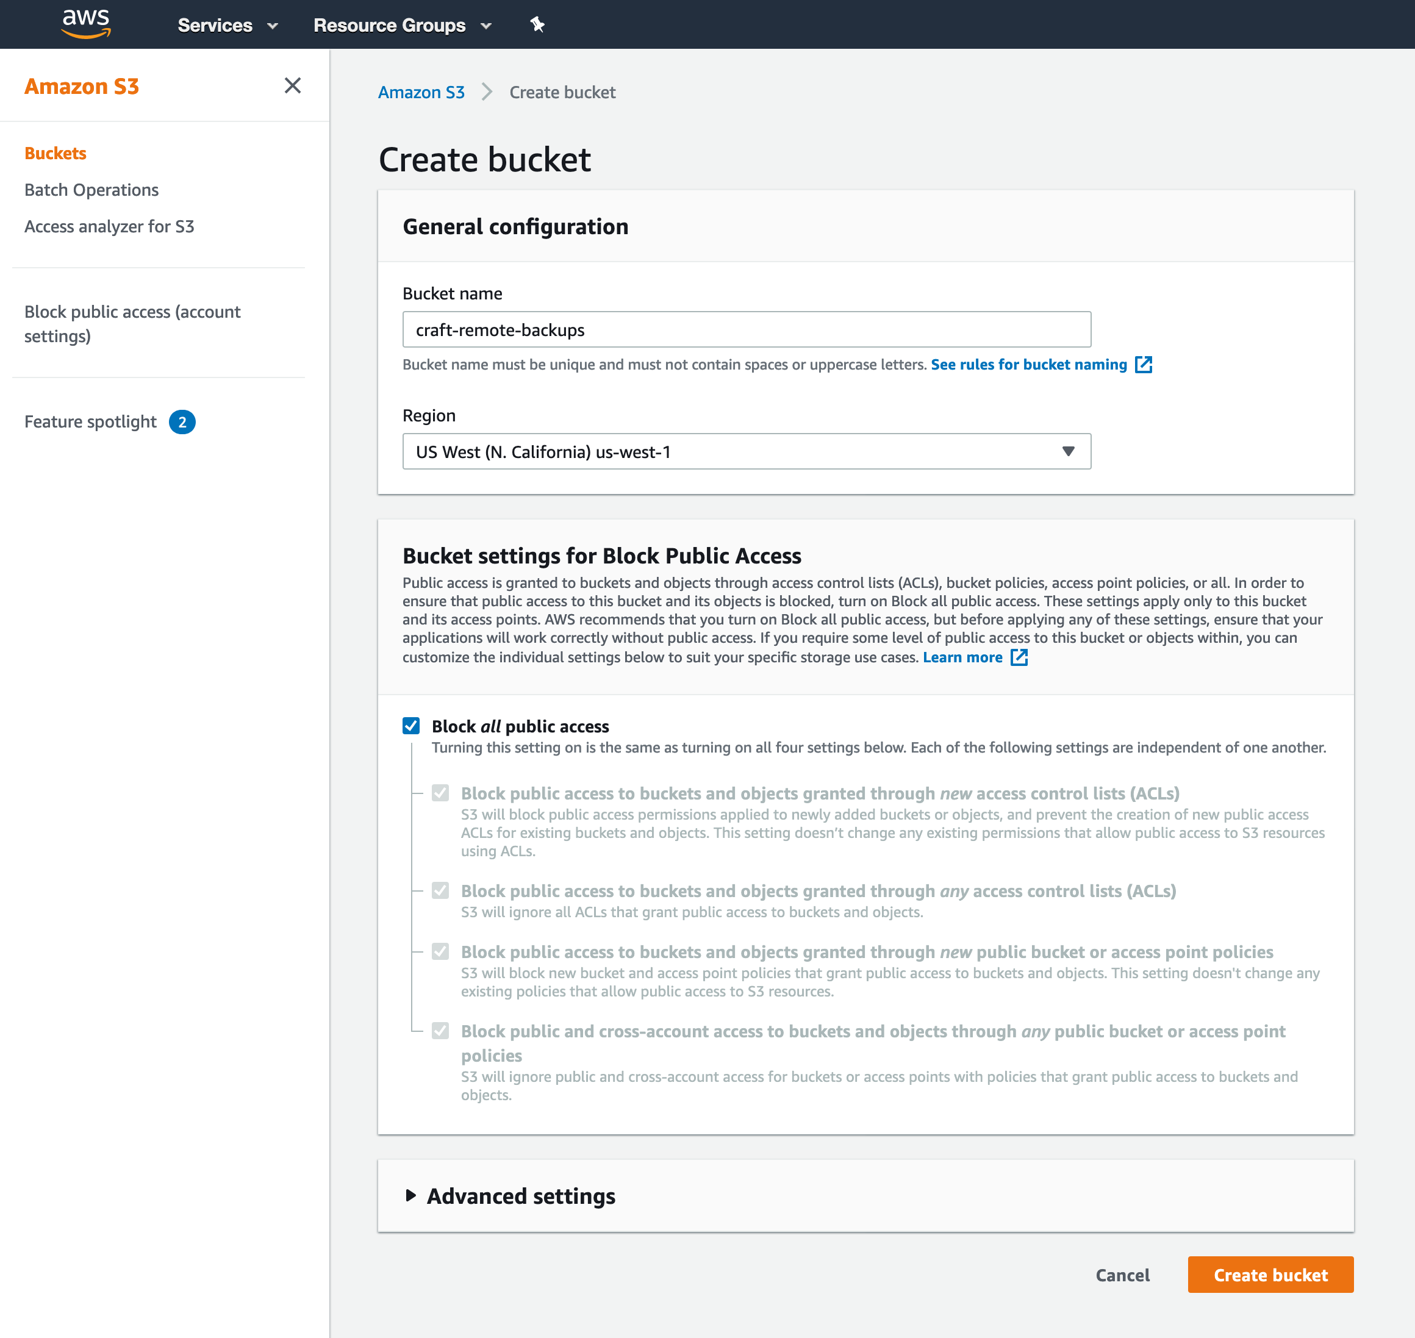Click the Create bucket button
Image resolution: width=1415 pixels, height=1338 pixels.
pyautogui.click(x=1270, y=1275)
